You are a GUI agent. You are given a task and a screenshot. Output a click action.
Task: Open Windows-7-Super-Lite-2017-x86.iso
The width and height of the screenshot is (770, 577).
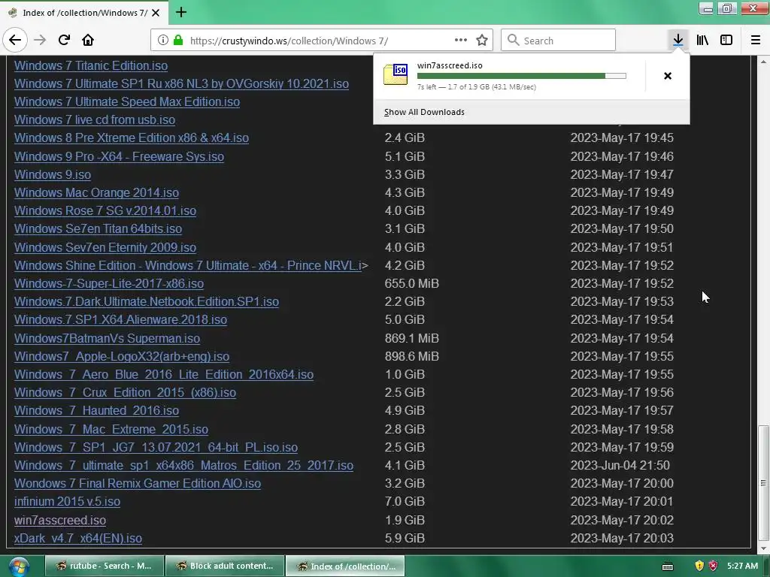coord(108,283)
